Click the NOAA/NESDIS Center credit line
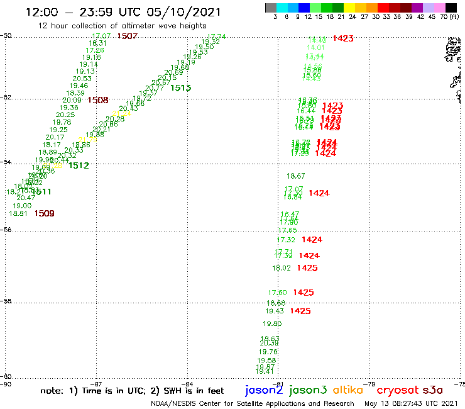 [253, 403]
